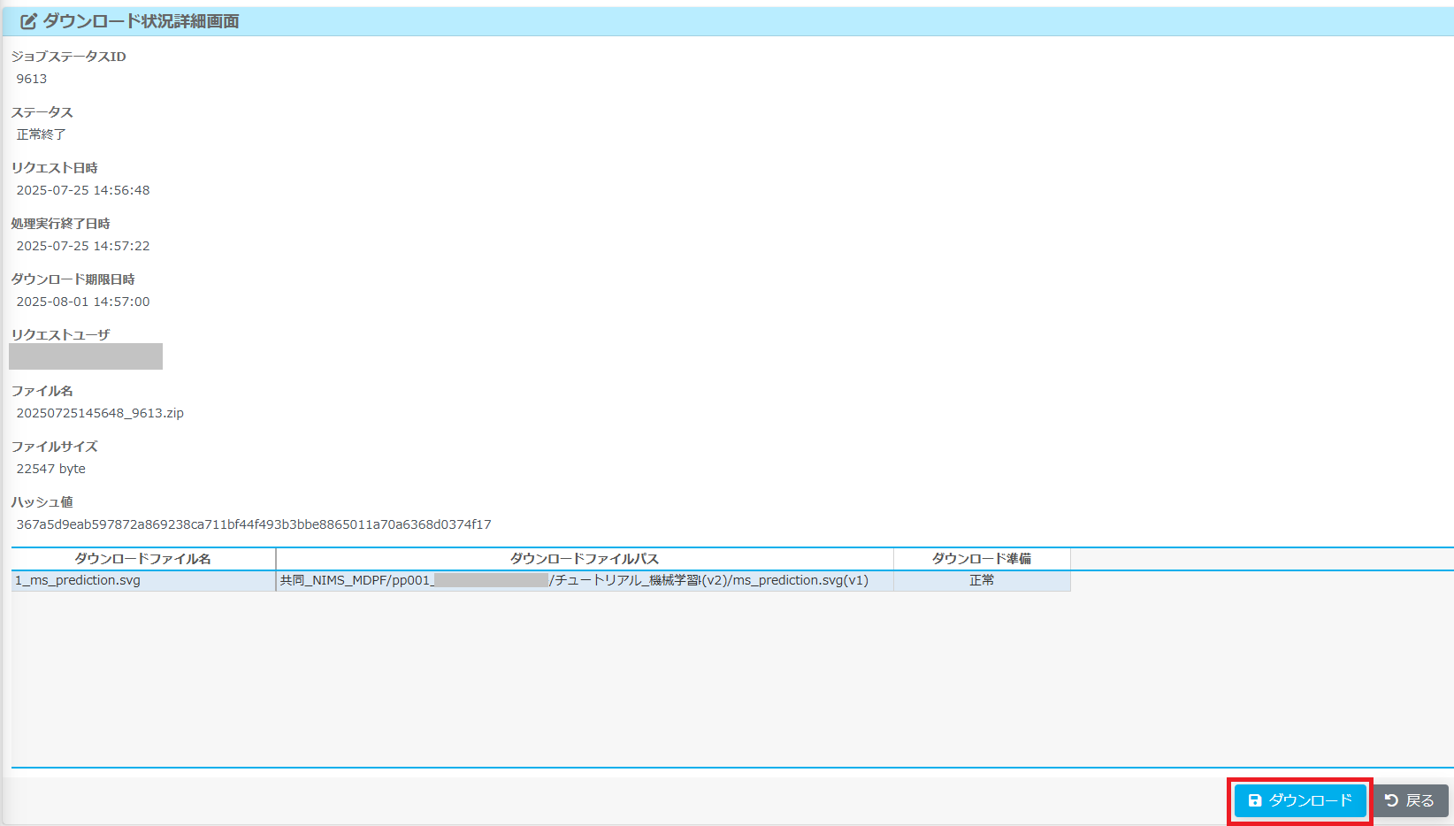This screenshot has height=826, width=1454.
Task: Click the edit icon in the page header
Action: (x=28, y=21)
